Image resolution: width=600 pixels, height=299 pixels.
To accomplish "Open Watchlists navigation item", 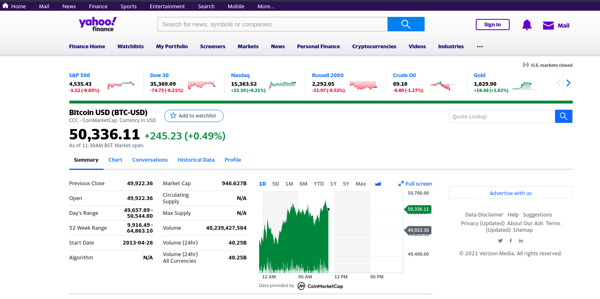I will 130,47.
